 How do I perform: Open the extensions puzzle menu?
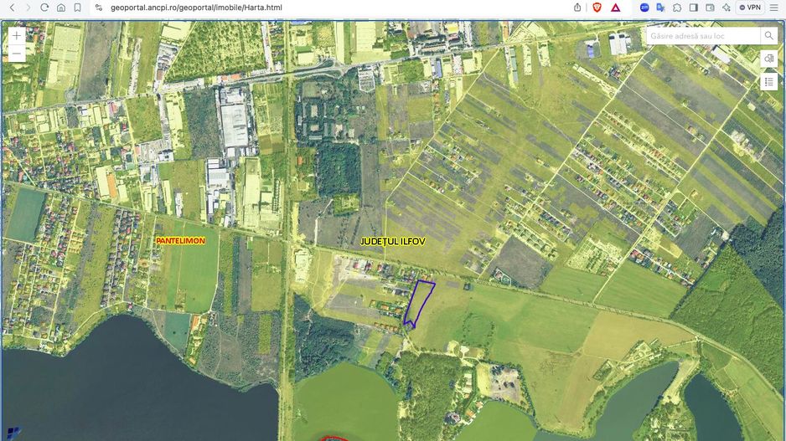(x=677, y=8)
